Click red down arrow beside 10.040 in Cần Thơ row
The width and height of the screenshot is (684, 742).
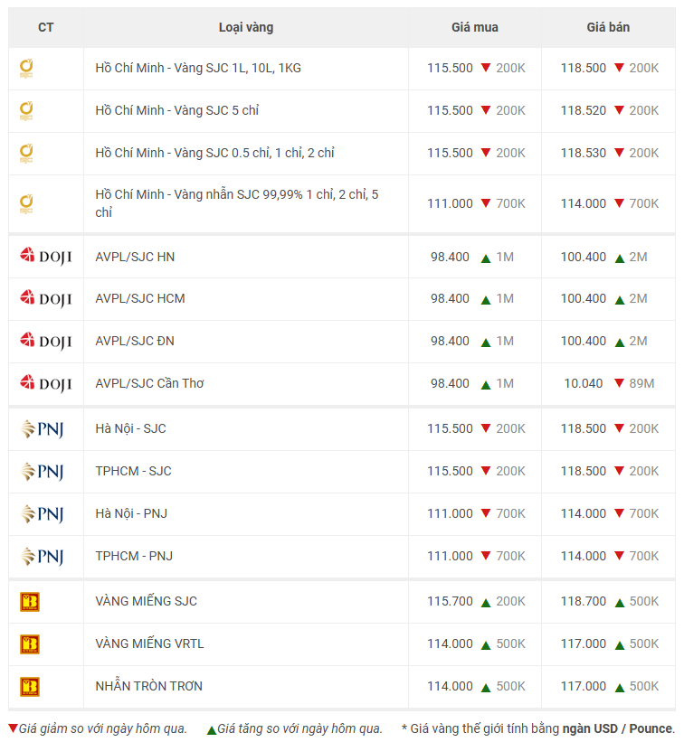pos(619,383)
